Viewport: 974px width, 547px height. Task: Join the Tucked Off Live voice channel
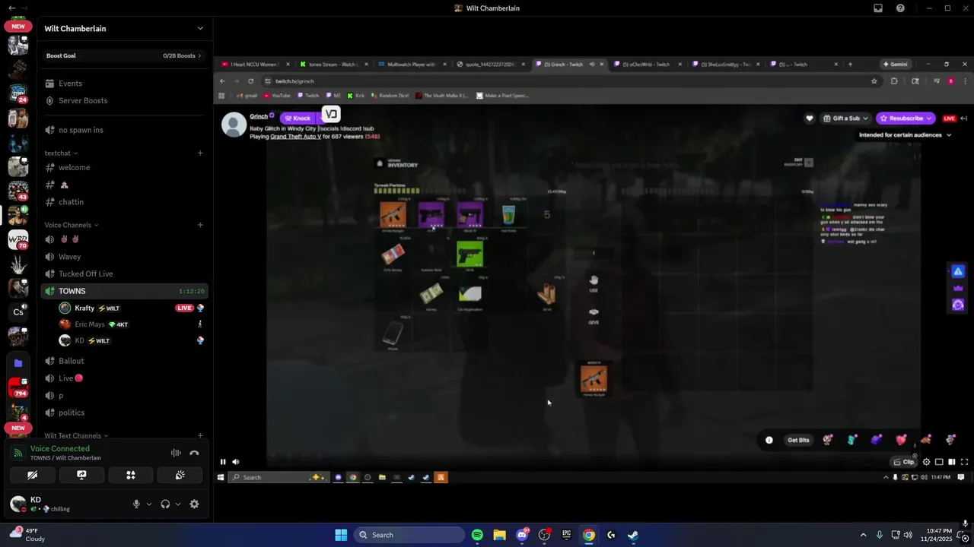point(124,273)
